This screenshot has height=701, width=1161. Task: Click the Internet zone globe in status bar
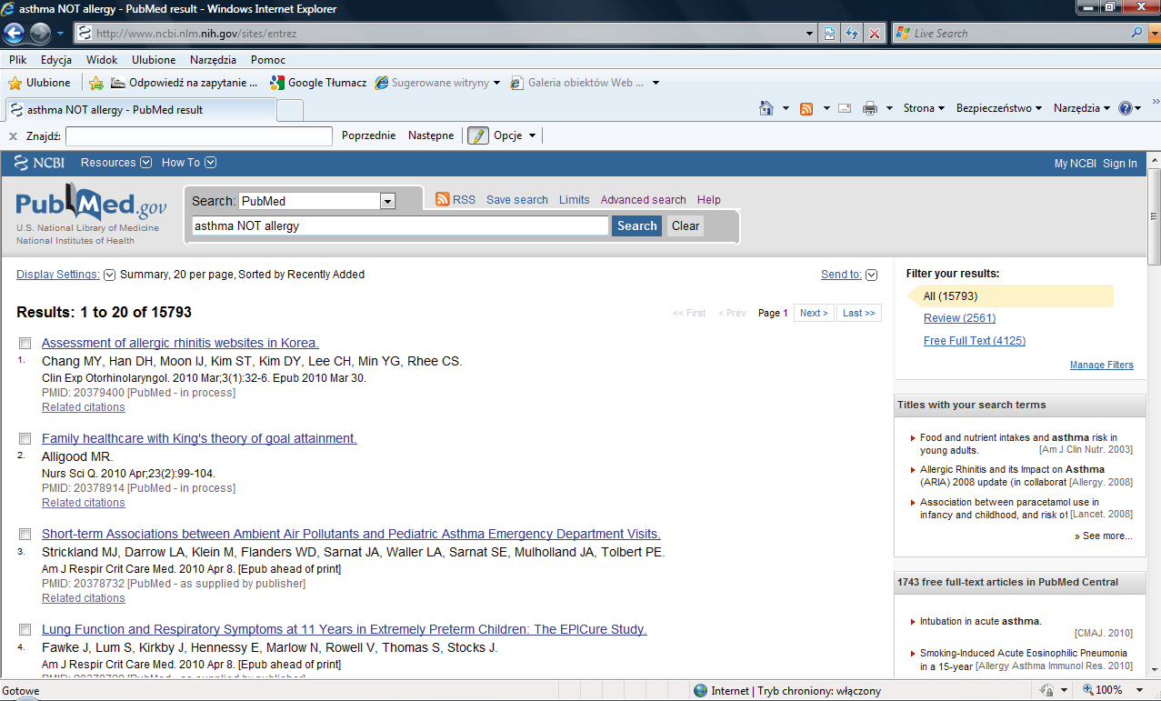pos(700,691)
